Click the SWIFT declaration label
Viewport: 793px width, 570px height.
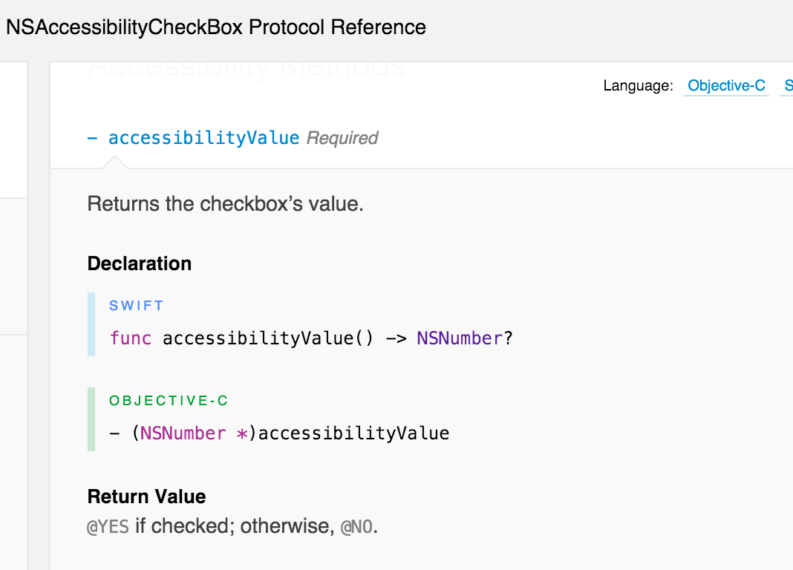[136, 305]
